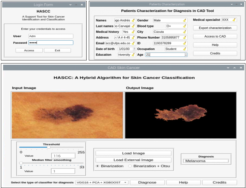The image size is (246, 188).
Task: Click Export characterization button
Action: pos(215,28)
